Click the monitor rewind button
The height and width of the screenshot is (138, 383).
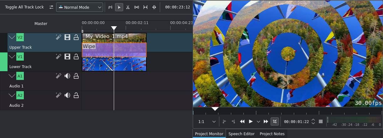point(242,121)
